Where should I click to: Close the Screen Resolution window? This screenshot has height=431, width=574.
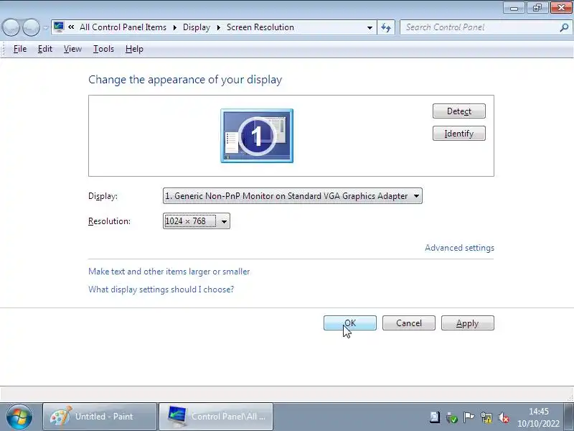pos(561,8)
